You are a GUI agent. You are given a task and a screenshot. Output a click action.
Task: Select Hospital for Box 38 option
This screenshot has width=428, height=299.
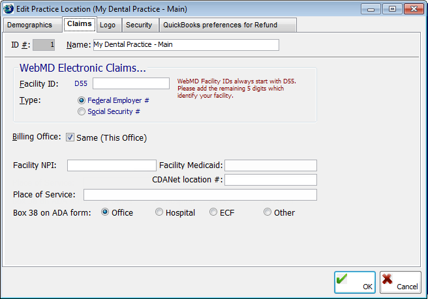coord(159,212)
